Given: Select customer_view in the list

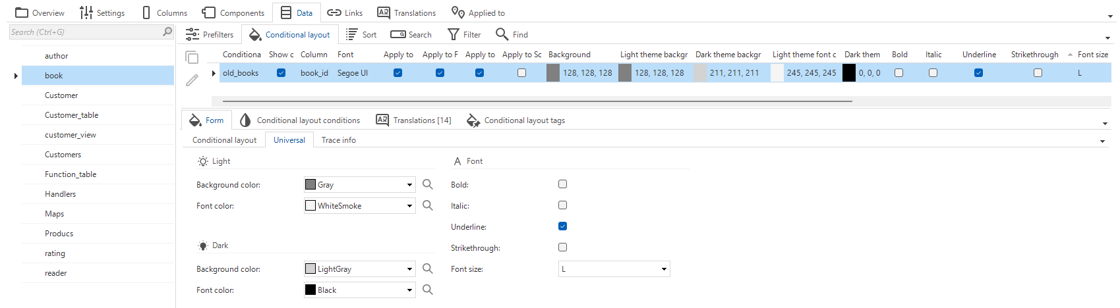Looking at the screenshot, I should tap(98, 135).
